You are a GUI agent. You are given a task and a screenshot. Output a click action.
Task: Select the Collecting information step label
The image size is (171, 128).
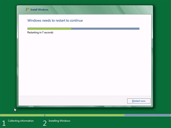[x=21, y=121]
